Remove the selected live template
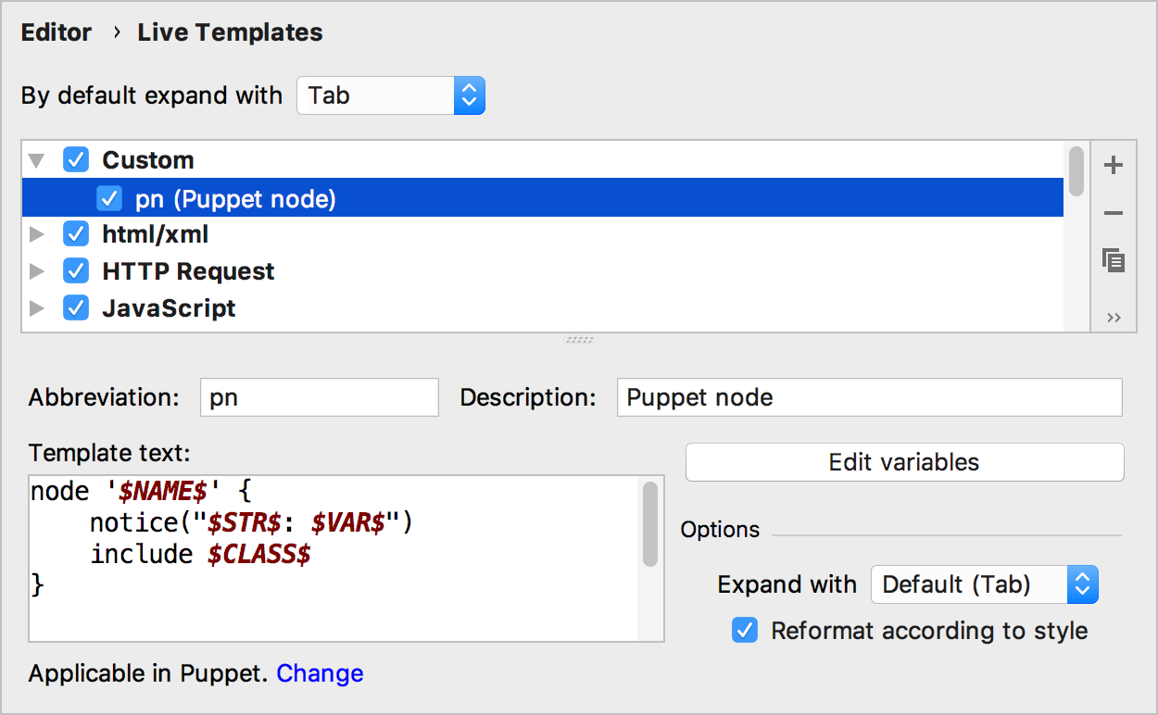This screenshot has width=1158, height=715. click(1114, 212)
